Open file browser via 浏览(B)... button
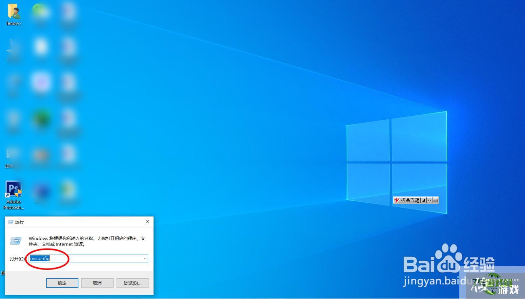This screenshot has width=525, height=299. (x=133, y=283)
